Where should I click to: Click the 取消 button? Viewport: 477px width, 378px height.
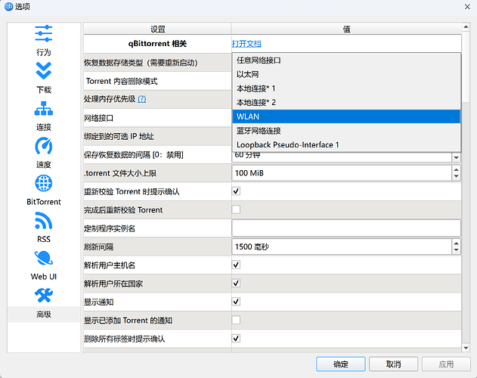pyautogui.click(x=393, y=364)
